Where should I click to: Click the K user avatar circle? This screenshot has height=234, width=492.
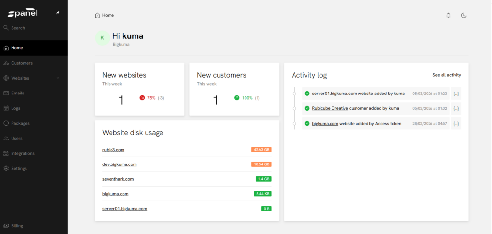(x=102, y=38)
